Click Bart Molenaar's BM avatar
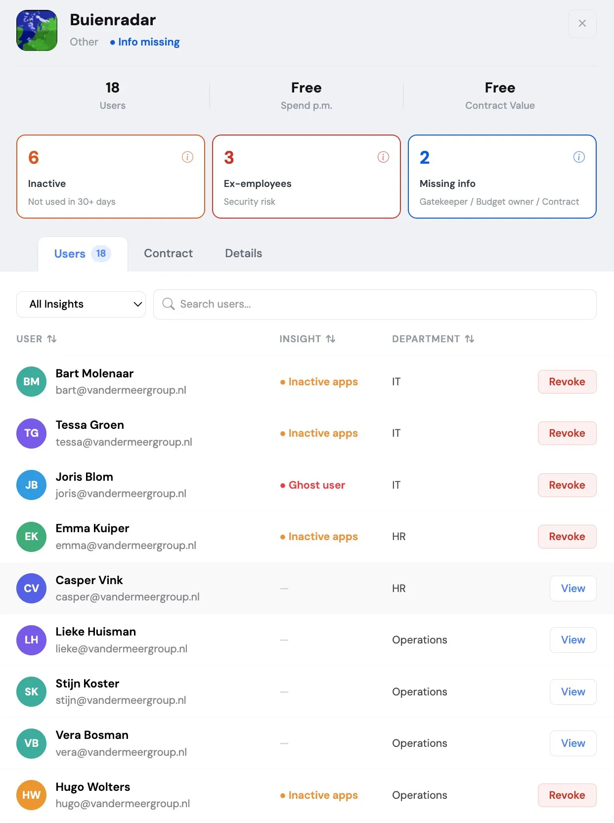This screenshot has height=823, width=614. tap(31, 381)
